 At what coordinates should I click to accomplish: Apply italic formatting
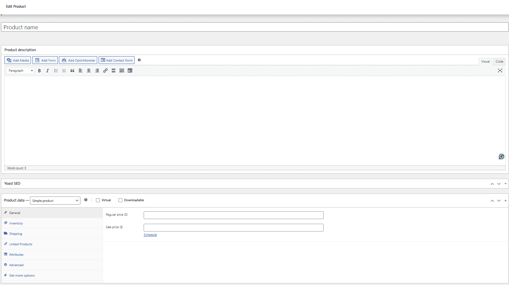click(47, 70)
